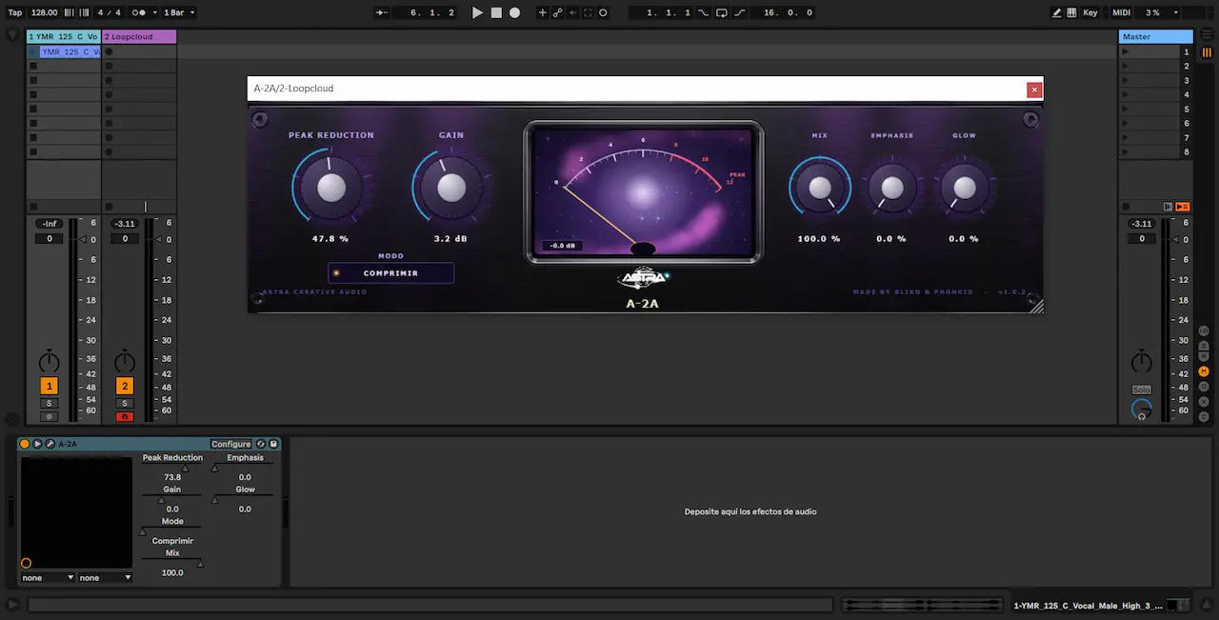This screenshot has width=1219, height=620.
Task: Adjust the Master preview volume knob
Action: tap(1141, 410)
